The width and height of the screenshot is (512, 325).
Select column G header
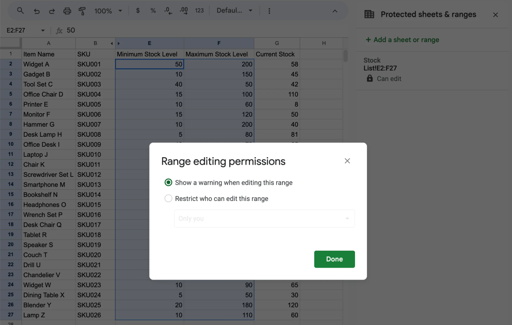tap(277, 43)
